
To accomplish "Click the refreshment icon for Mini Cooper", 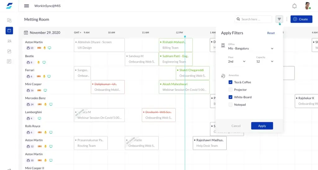I will pyautogui.click(x=39, y=90).
